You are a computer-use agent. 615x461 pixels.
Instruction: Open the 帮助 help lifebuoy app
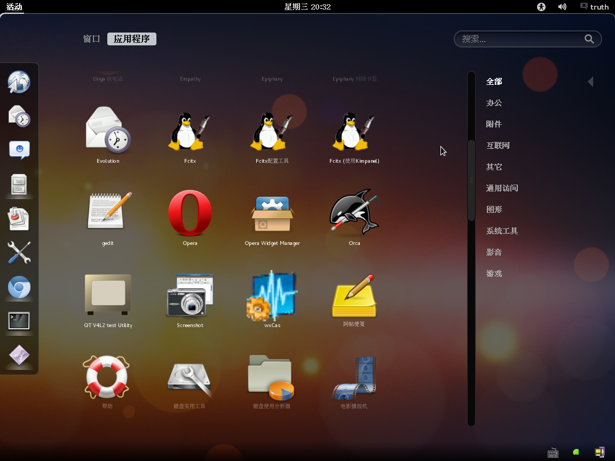(107, 381)
